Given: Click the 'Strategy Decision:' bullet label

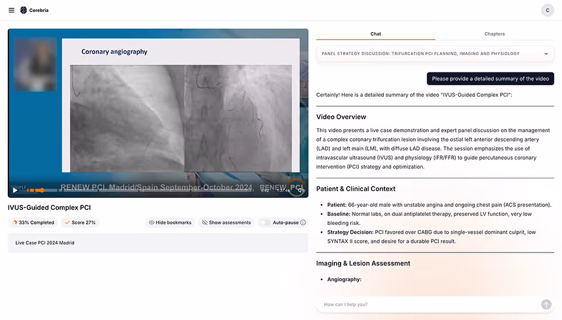Looking at the screenshot, I should click(350, 232).
